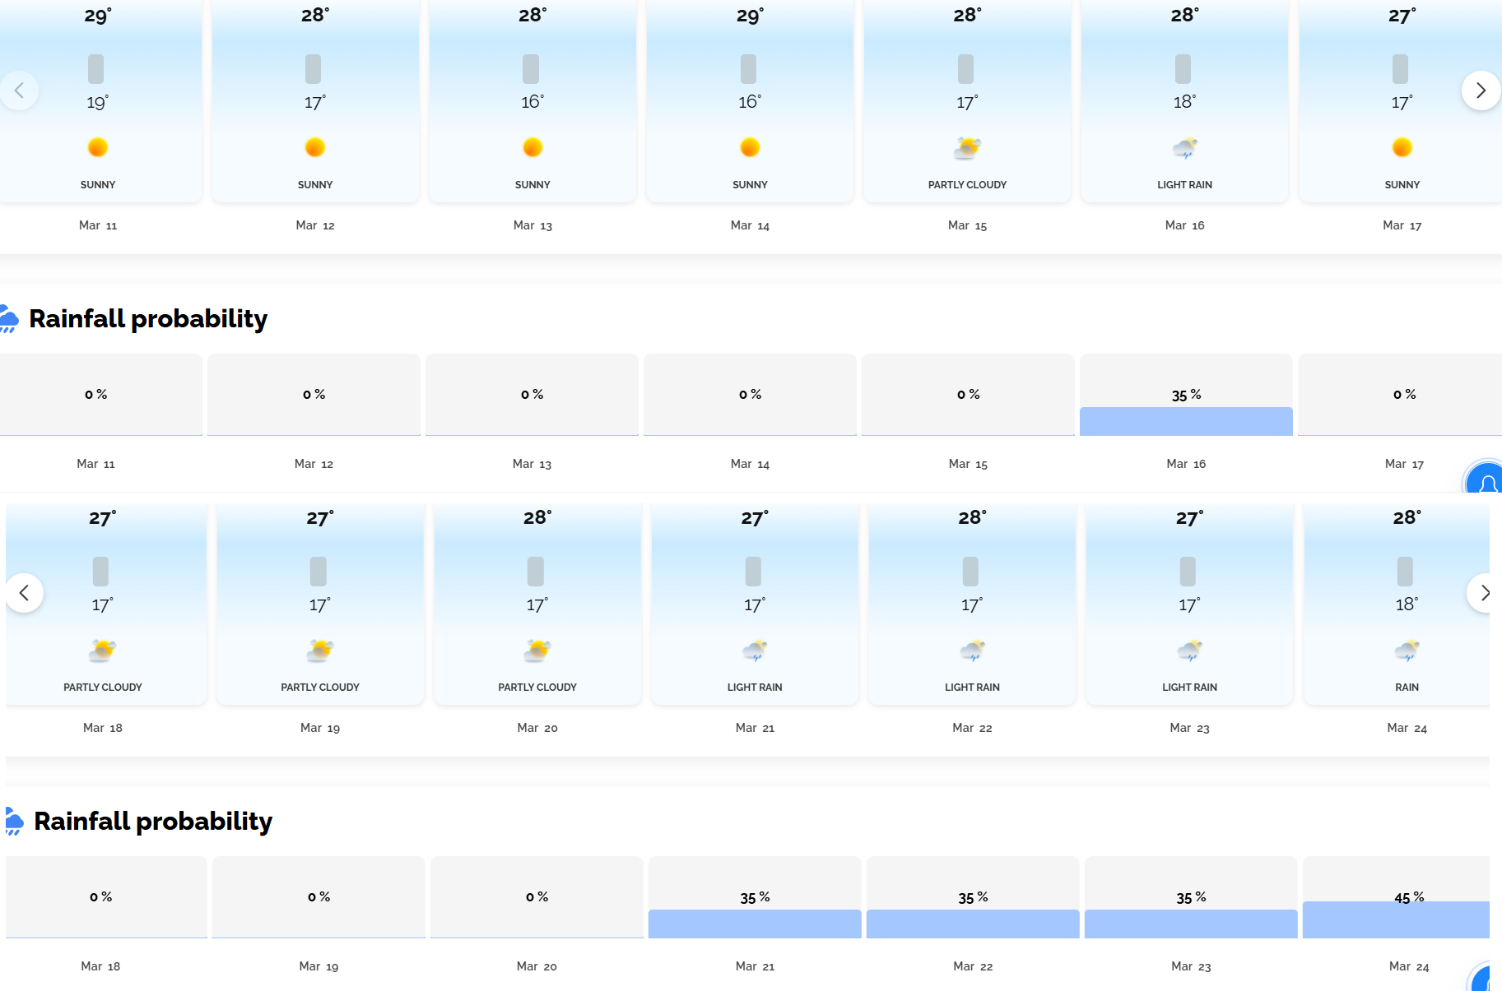This screenshot has width=1502, height=991.
Task: Click the light rain icon for Mar 21
Action: pos(755,651)
